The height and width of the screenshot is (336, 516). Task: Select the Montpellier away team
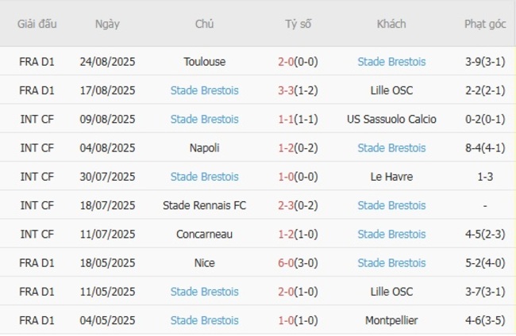391,321
